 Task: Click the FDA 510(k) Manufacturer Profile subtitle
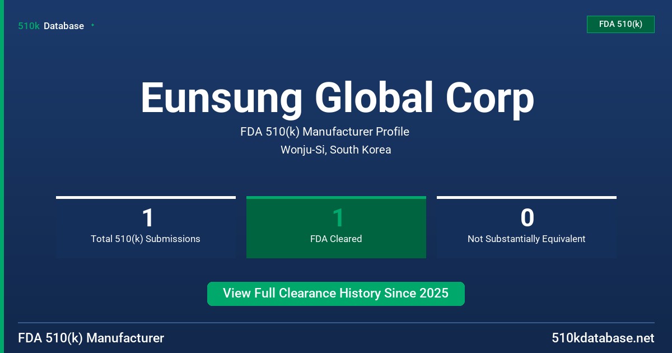[325, 132]
